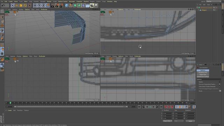Image resolution: width=224 pixels, height=126 pixels.
Task: Open the Character menu
Action: tap(79, 1)
